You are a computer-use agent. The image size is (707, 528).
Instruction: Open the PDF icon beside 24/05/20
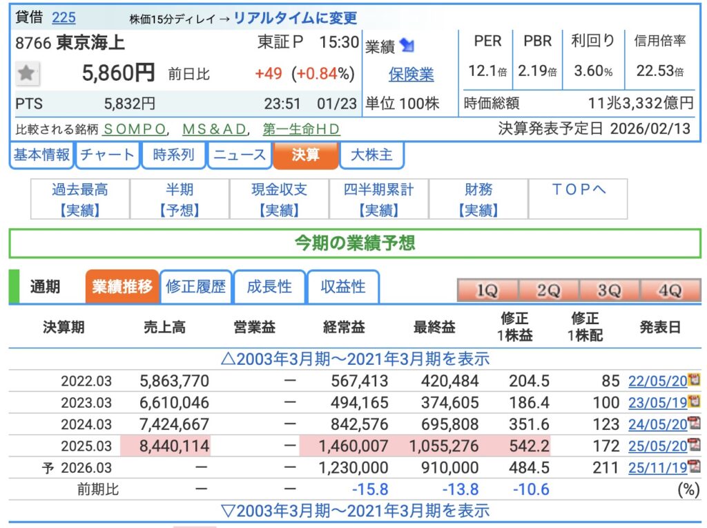coord(693,424)
